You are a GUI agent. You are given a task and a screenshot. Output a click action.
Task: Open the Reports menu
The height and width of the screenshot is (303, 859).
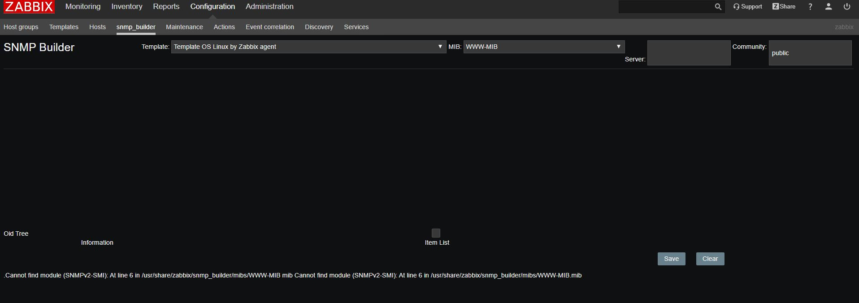point(166,7)
